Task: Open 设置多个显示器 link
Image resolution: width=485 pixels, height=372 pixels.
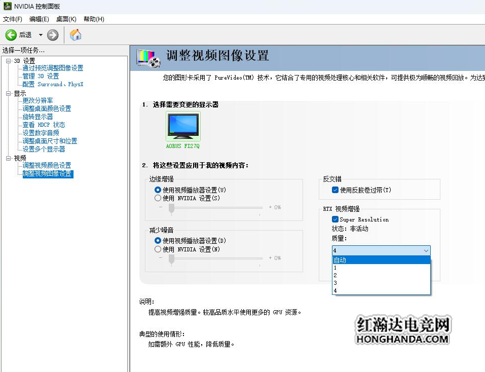Action: tap(44, 149)
